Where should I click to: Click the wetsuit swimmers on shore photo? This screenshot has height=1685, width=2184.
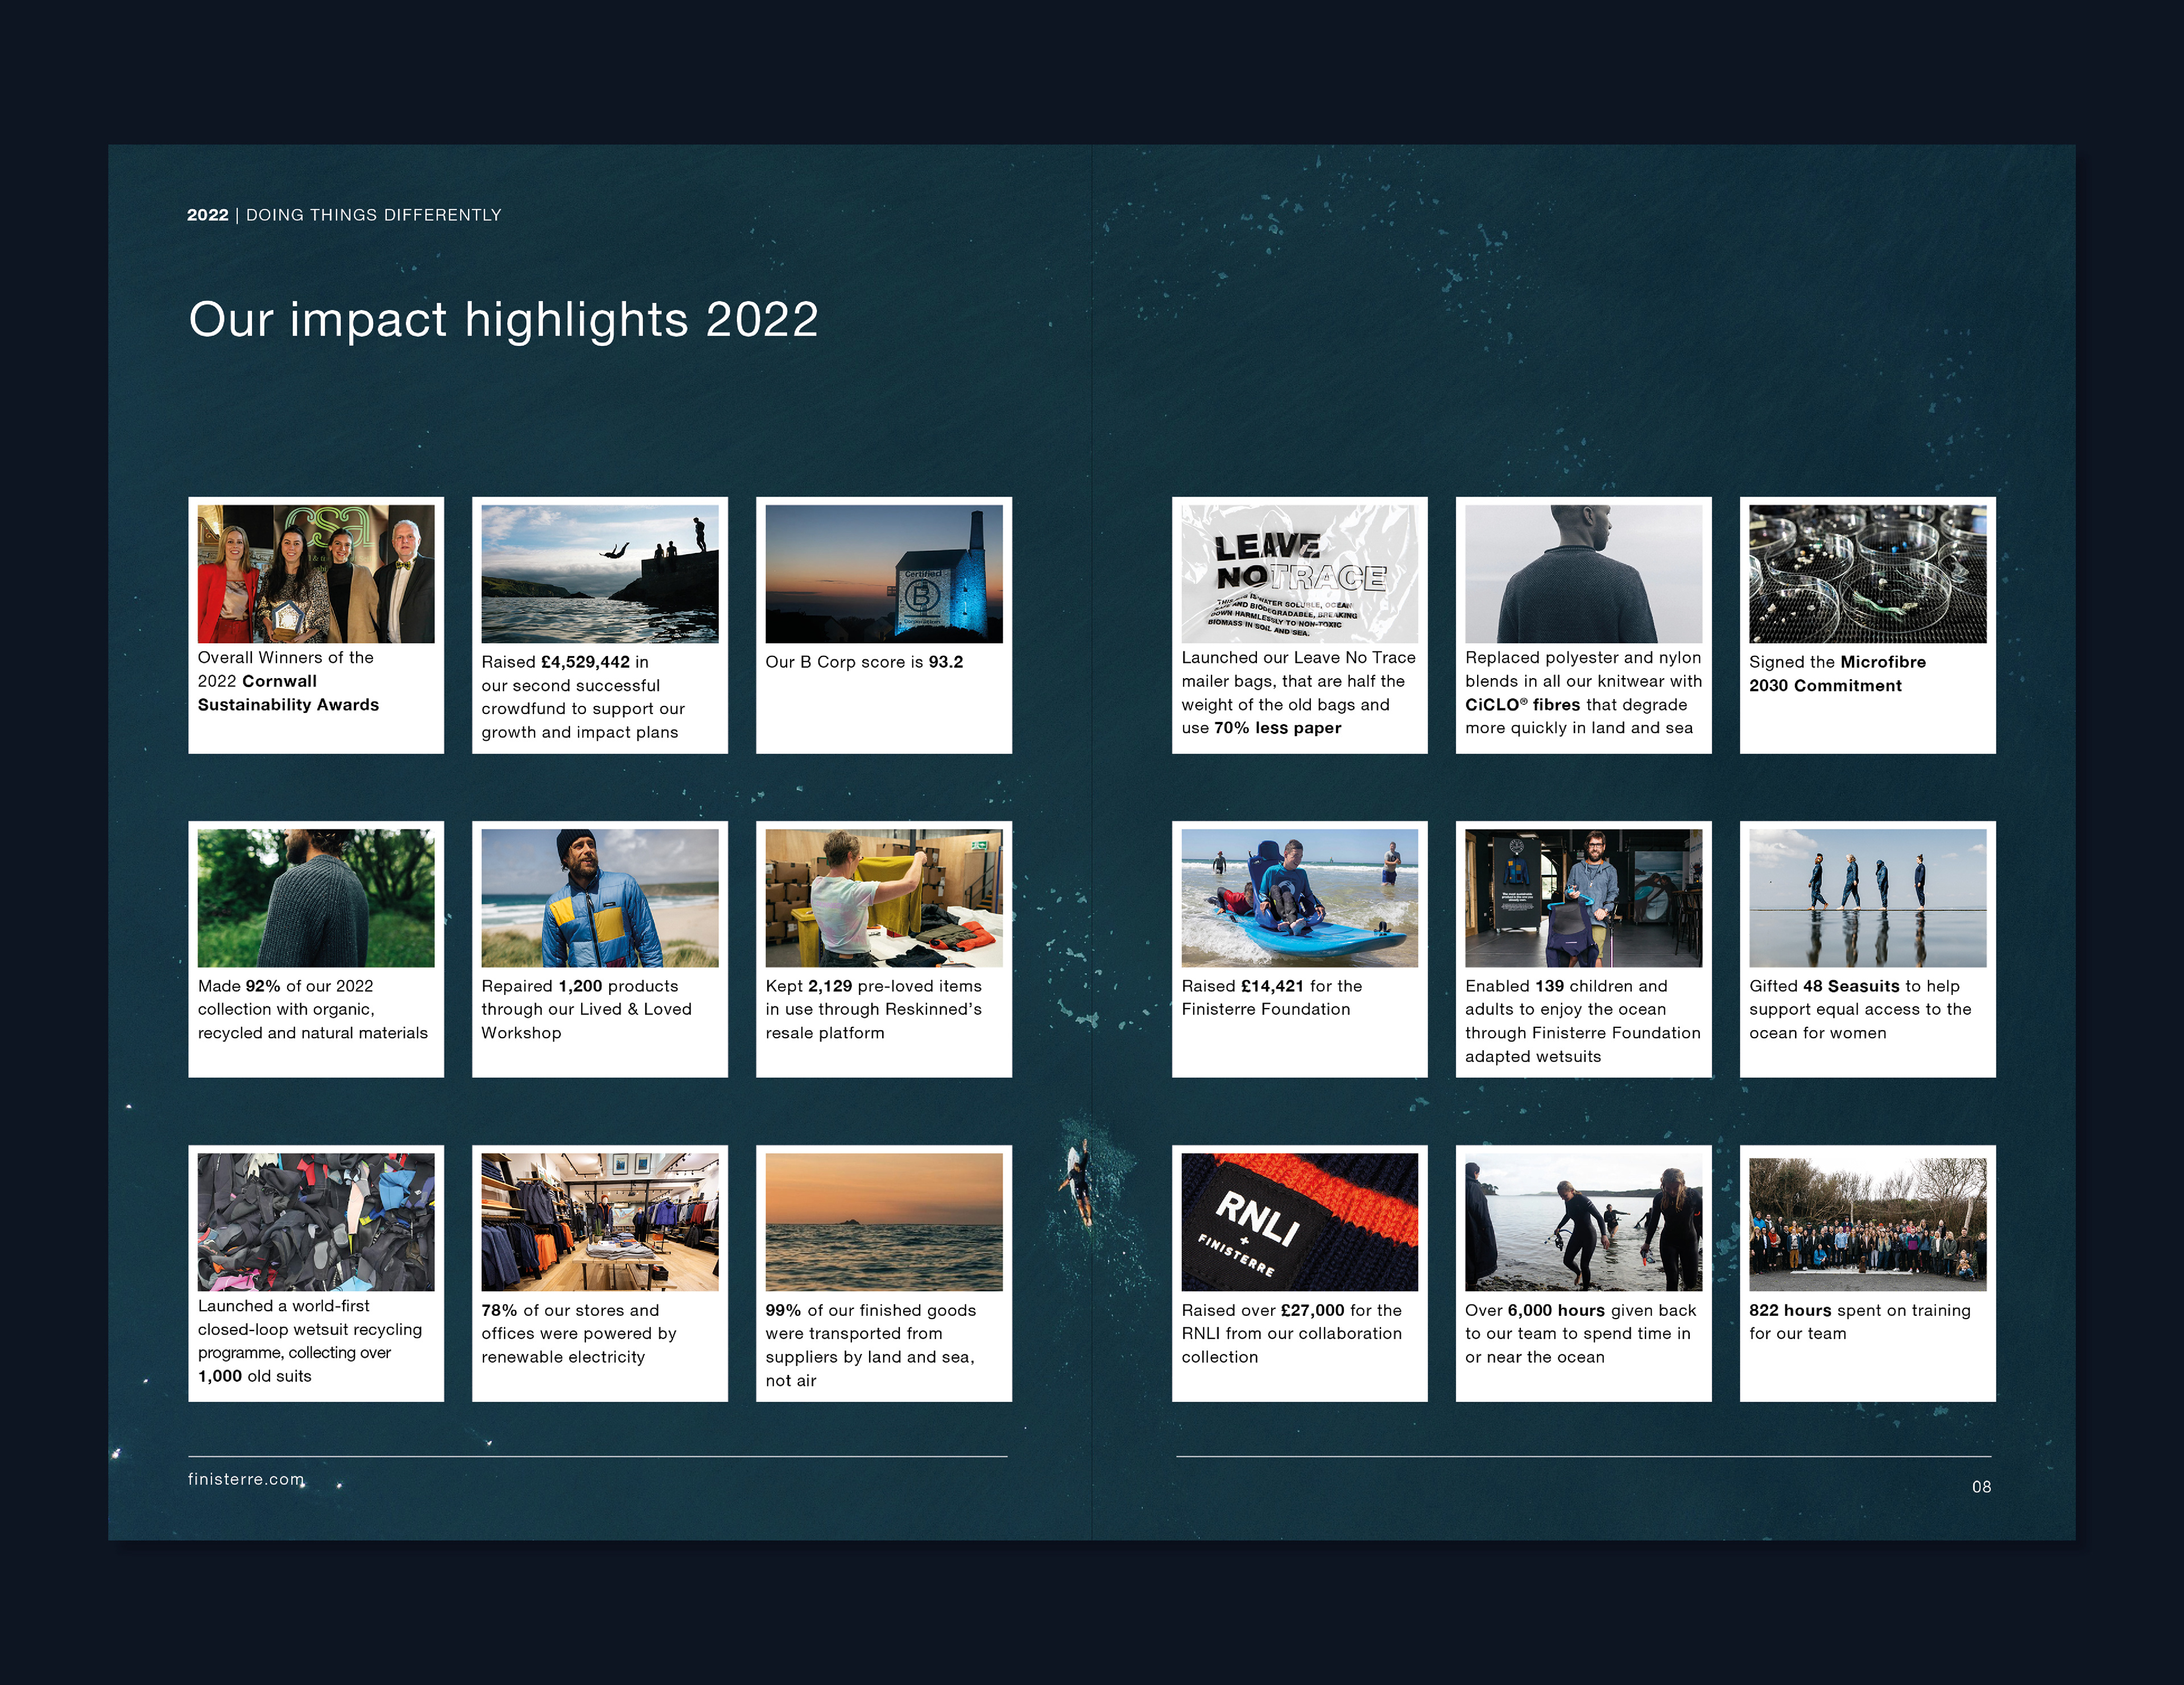(x=1584, y=1221)
